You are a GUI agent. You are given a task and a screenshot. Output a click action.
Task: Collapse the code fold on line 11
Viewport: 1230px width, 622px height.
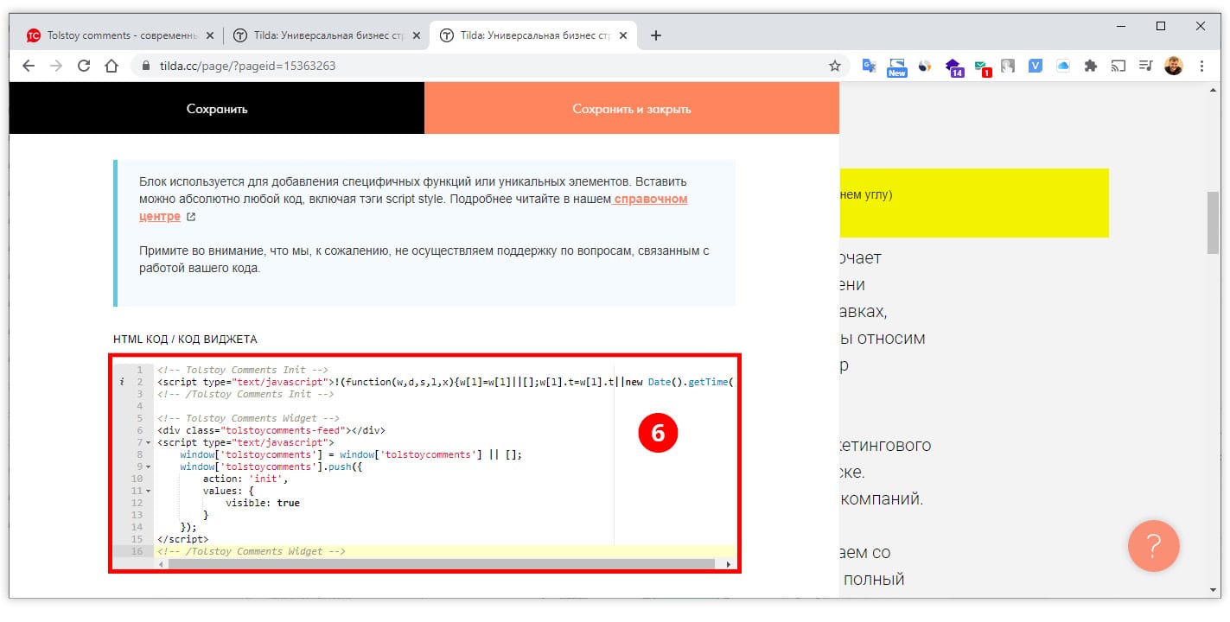point(149,491)
